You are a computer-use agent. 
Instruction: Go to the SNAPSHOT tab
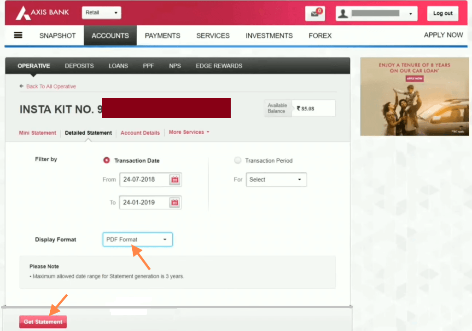click(58, 35)
